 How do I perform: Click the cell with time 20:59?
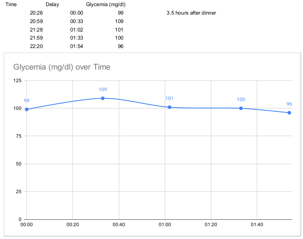[36, 21]
